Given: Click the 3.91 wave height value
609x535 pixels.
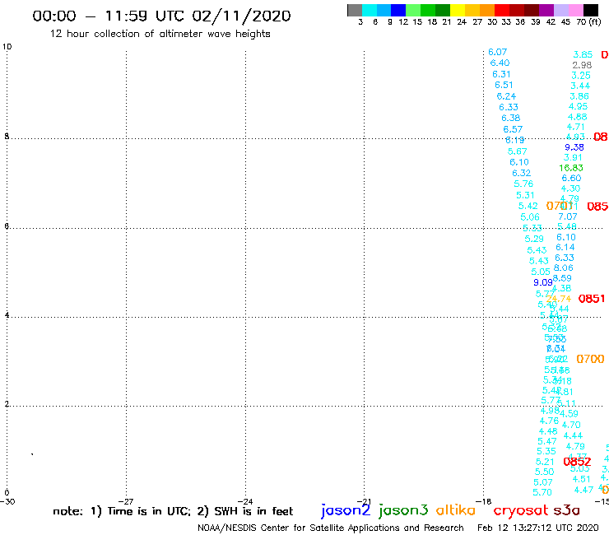Looking at the screenshot, I should click(x=573, y=157).
